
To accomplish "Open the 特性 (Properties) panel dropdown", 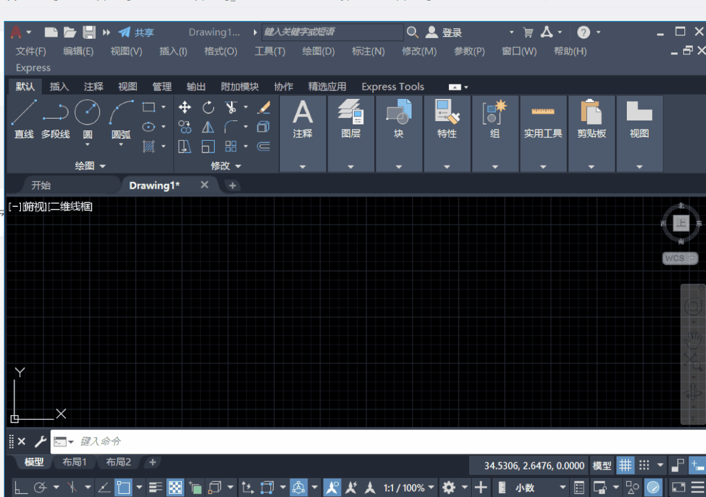I will click(x=447, y=167).
